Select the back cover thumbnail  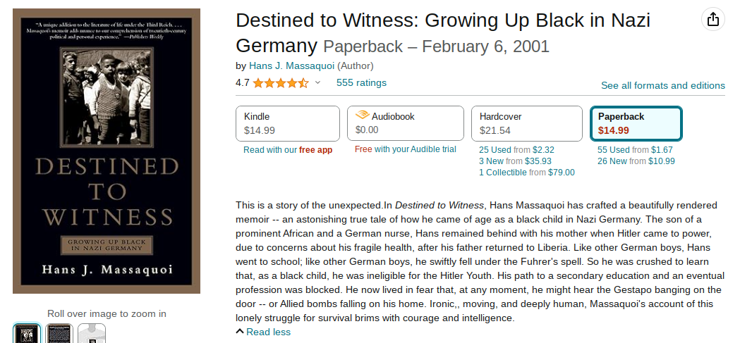(59, 333)
